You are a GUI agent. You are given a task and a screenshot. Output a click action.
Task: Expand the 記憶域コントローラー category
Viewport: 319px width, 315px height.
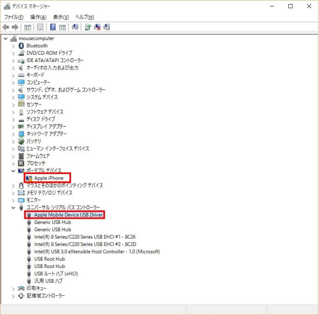[x=13, y=296]
